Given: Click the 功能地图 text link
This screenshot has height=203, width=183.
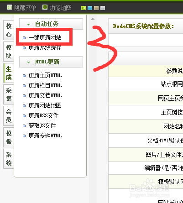Looking at the screenshot, I should point(60,8).
